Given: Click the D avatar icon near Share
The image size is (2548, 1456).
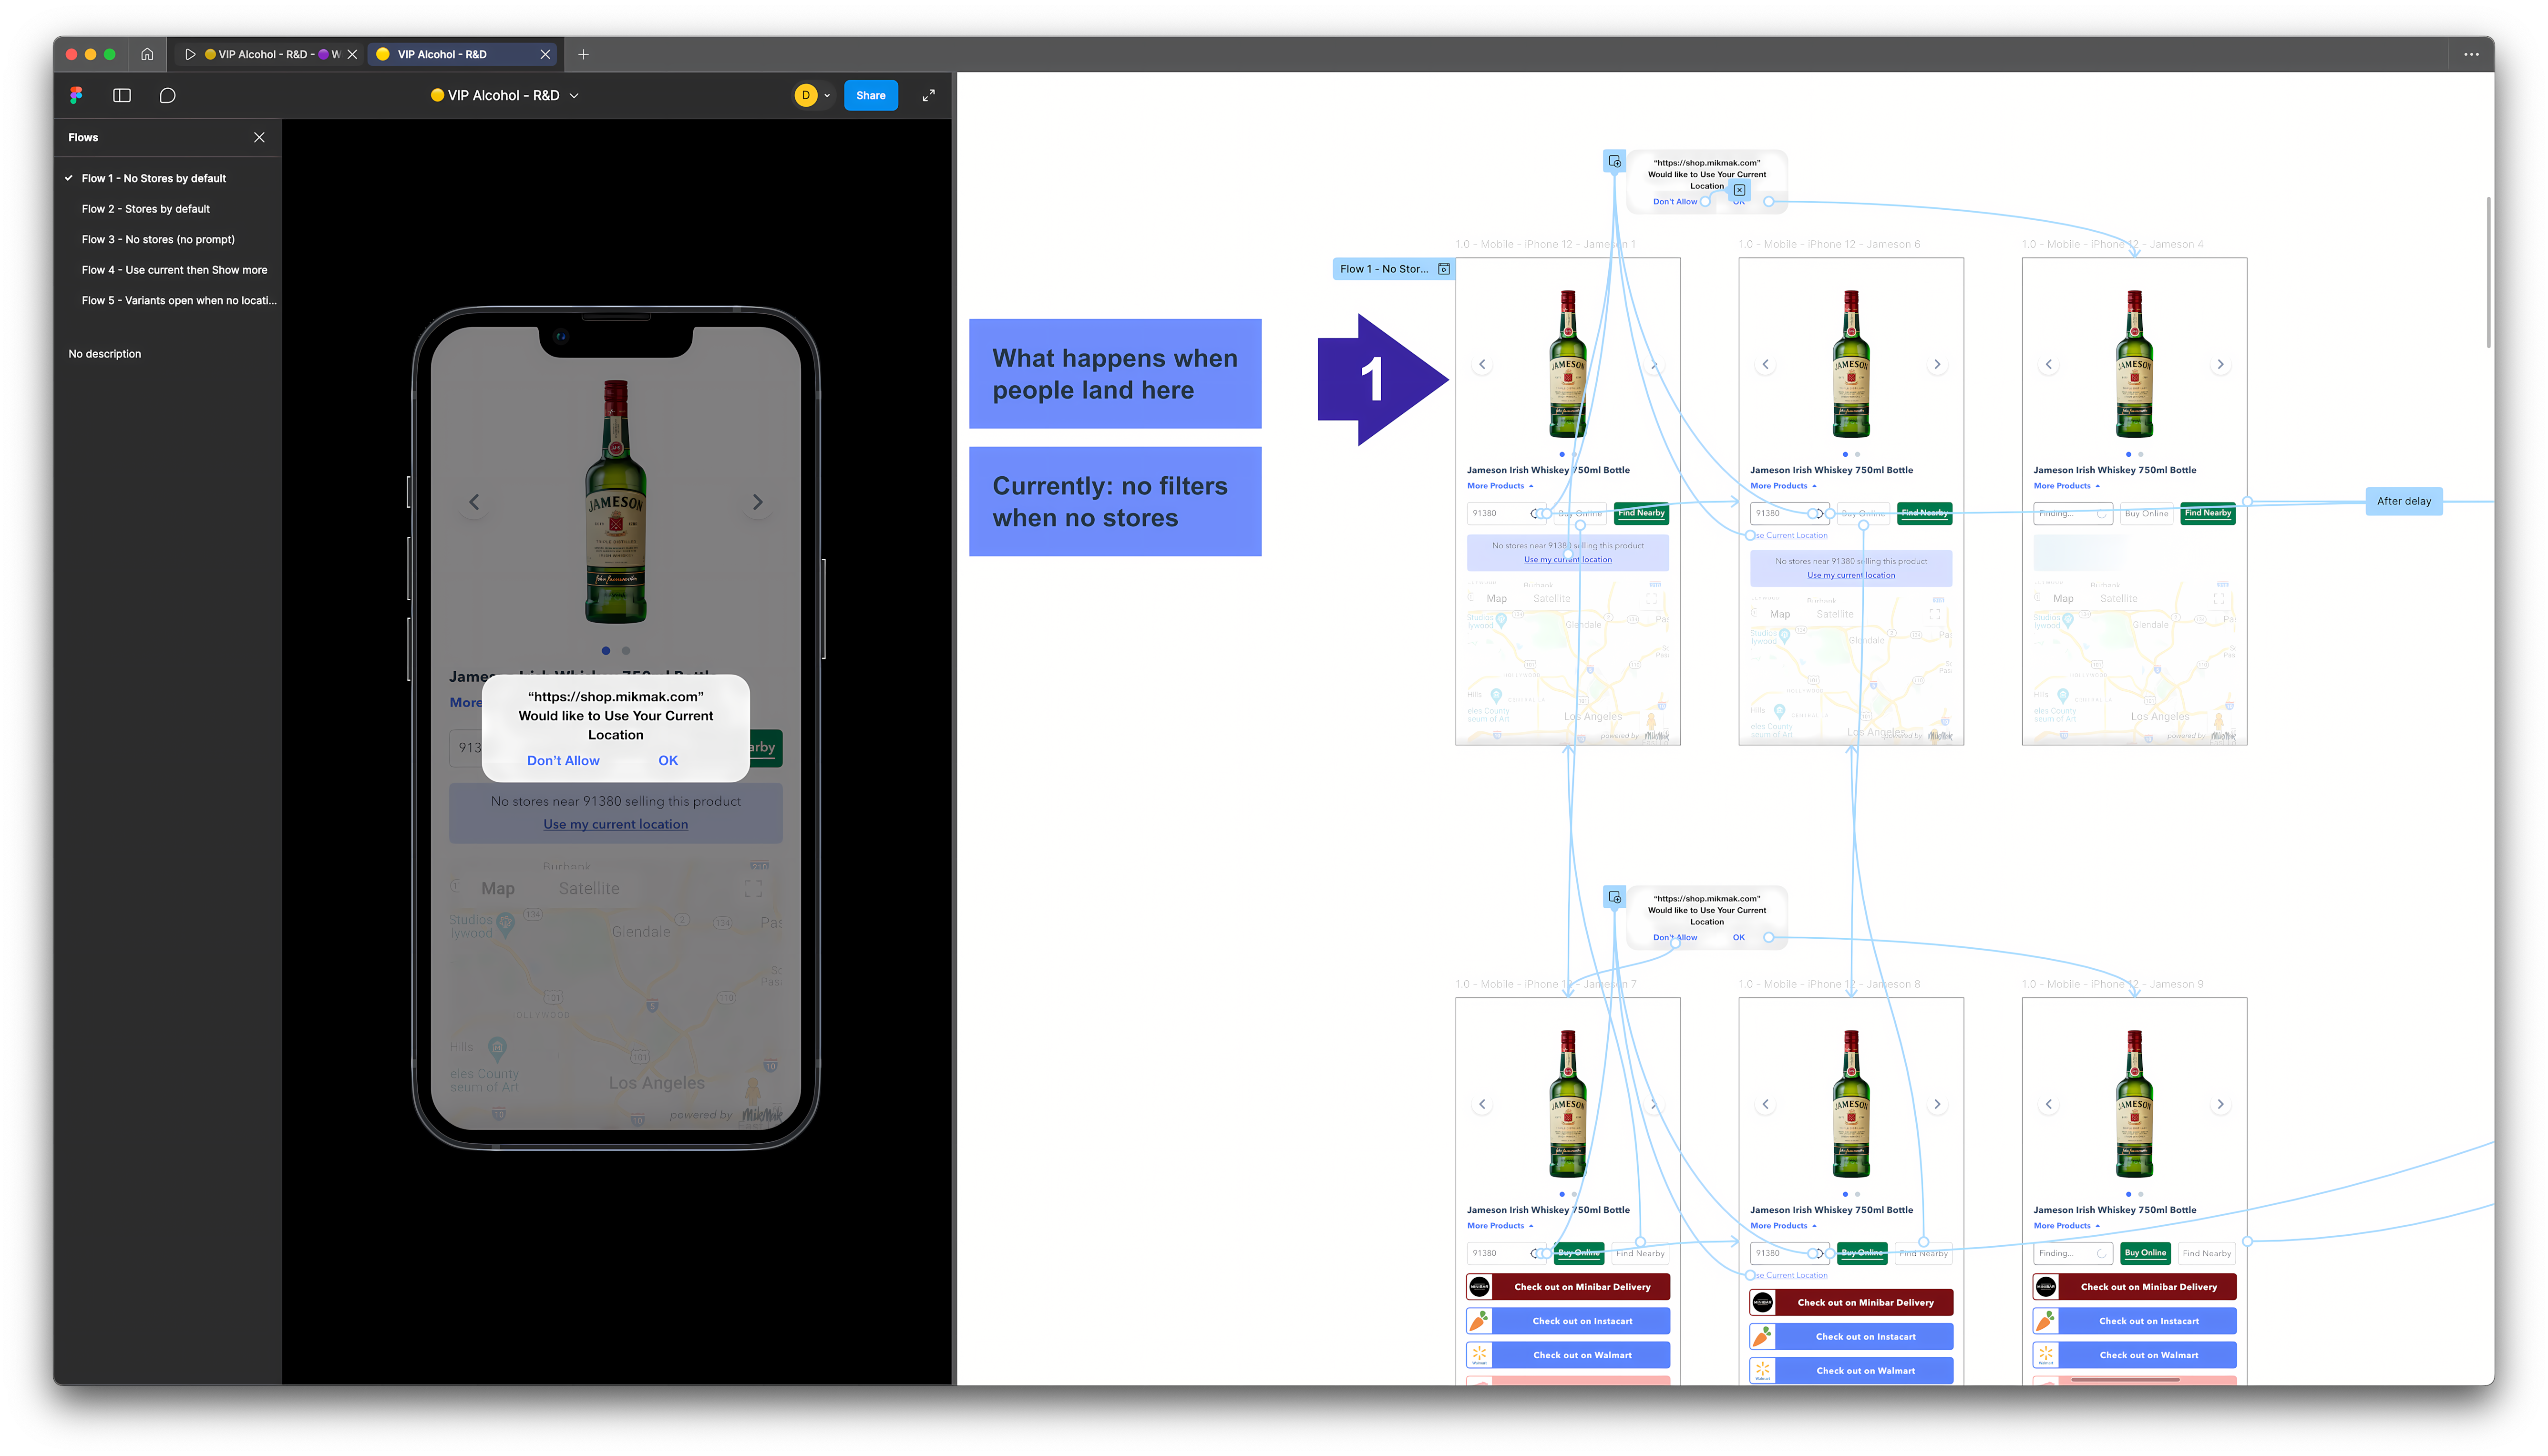Looking at the screenshot, I should (806, 95).
